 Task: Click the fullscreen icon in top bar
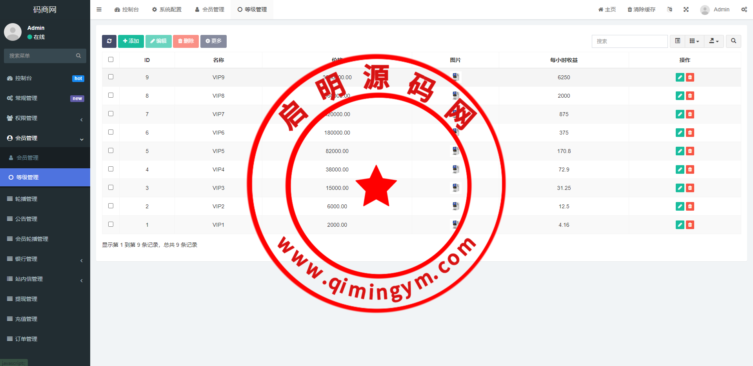[686, 9]
